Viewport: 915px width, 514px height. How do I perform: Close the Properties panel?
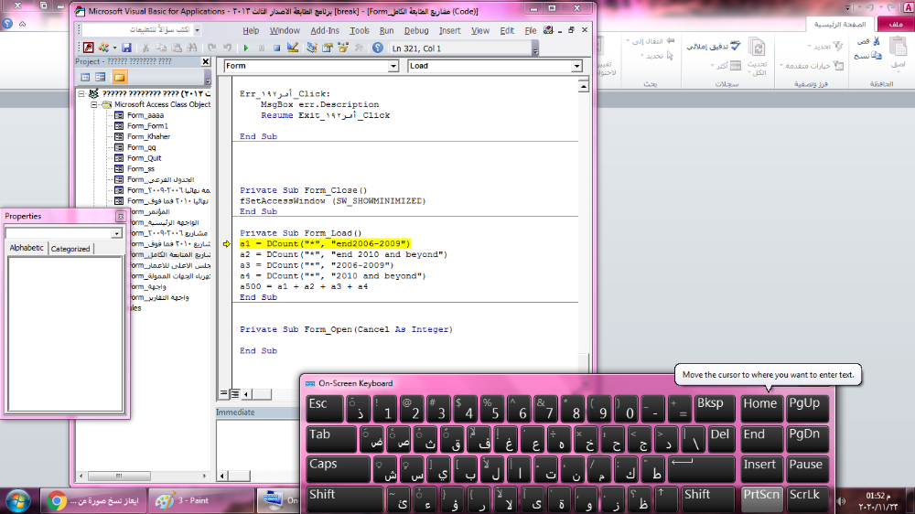(120, 217)
